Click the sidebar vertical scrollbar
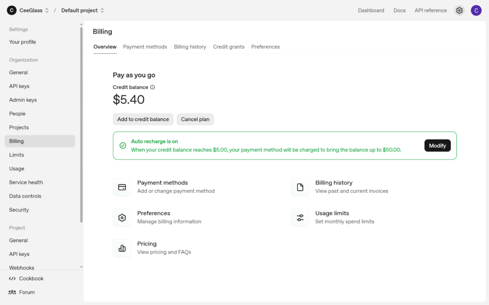Viewport: 489px width, 305px height. (81, 124)
